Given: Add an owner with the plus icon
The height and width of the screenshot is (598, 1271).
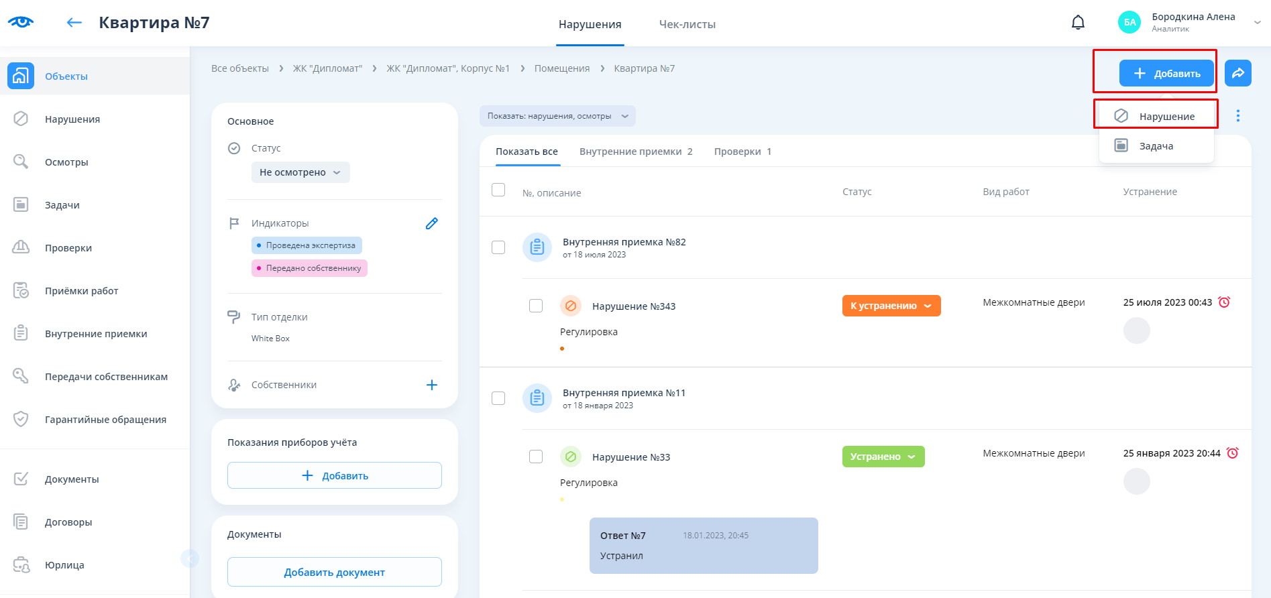Looking at the screenshot, I should pos(431,385).
